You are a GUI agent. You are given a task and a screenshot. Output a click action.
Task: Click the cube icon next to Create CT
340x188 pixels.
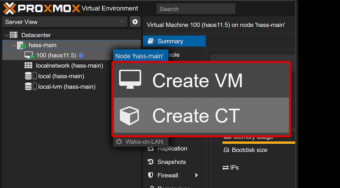coord(130,116)
